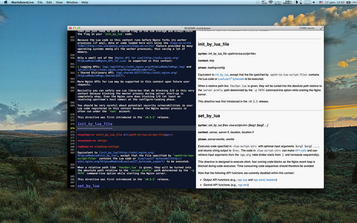Open the MarkdownLive application menu

click(22, 2)
